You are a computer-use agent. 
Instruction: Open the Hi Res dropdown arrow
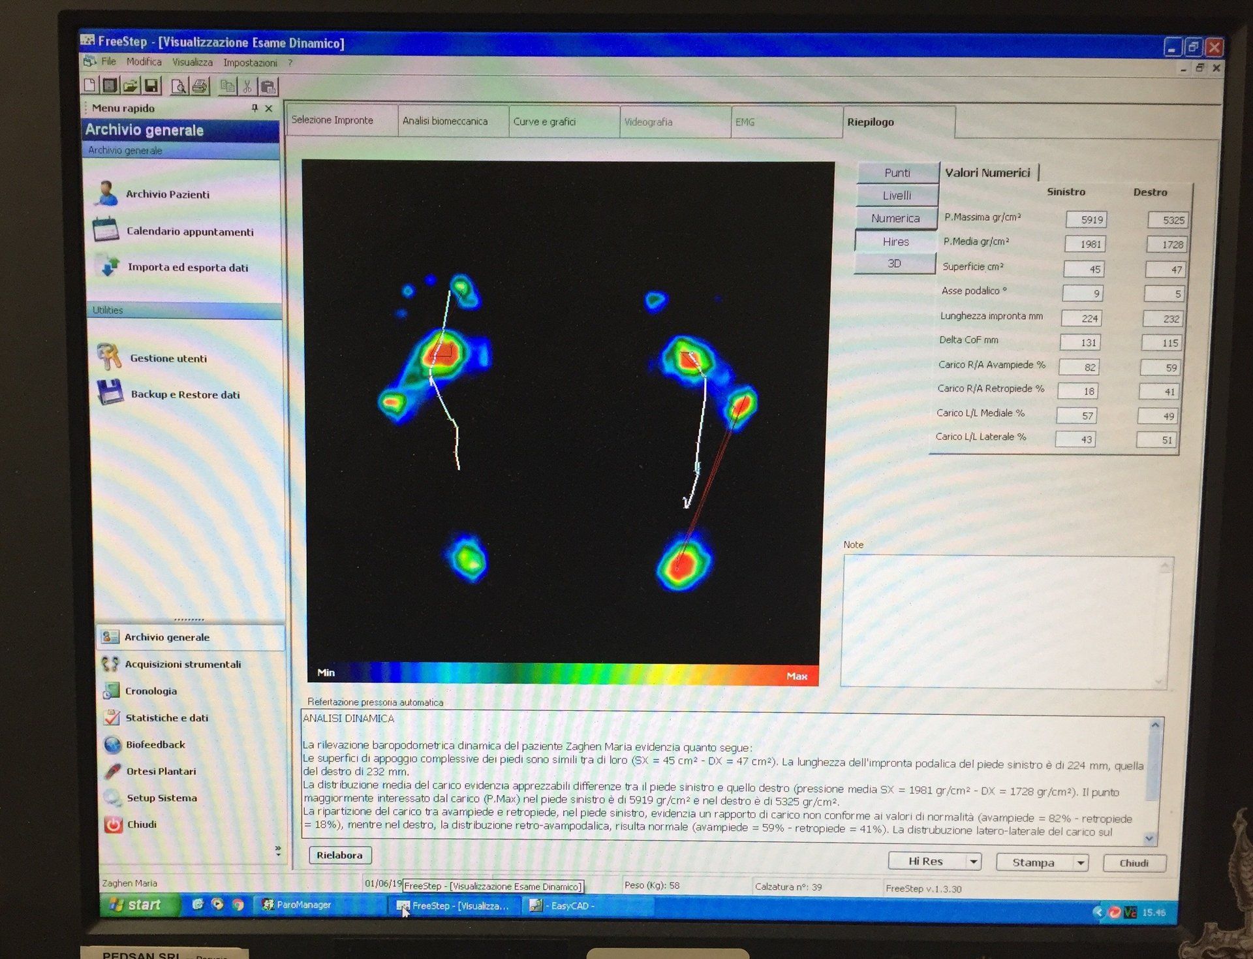click(973, 862)
